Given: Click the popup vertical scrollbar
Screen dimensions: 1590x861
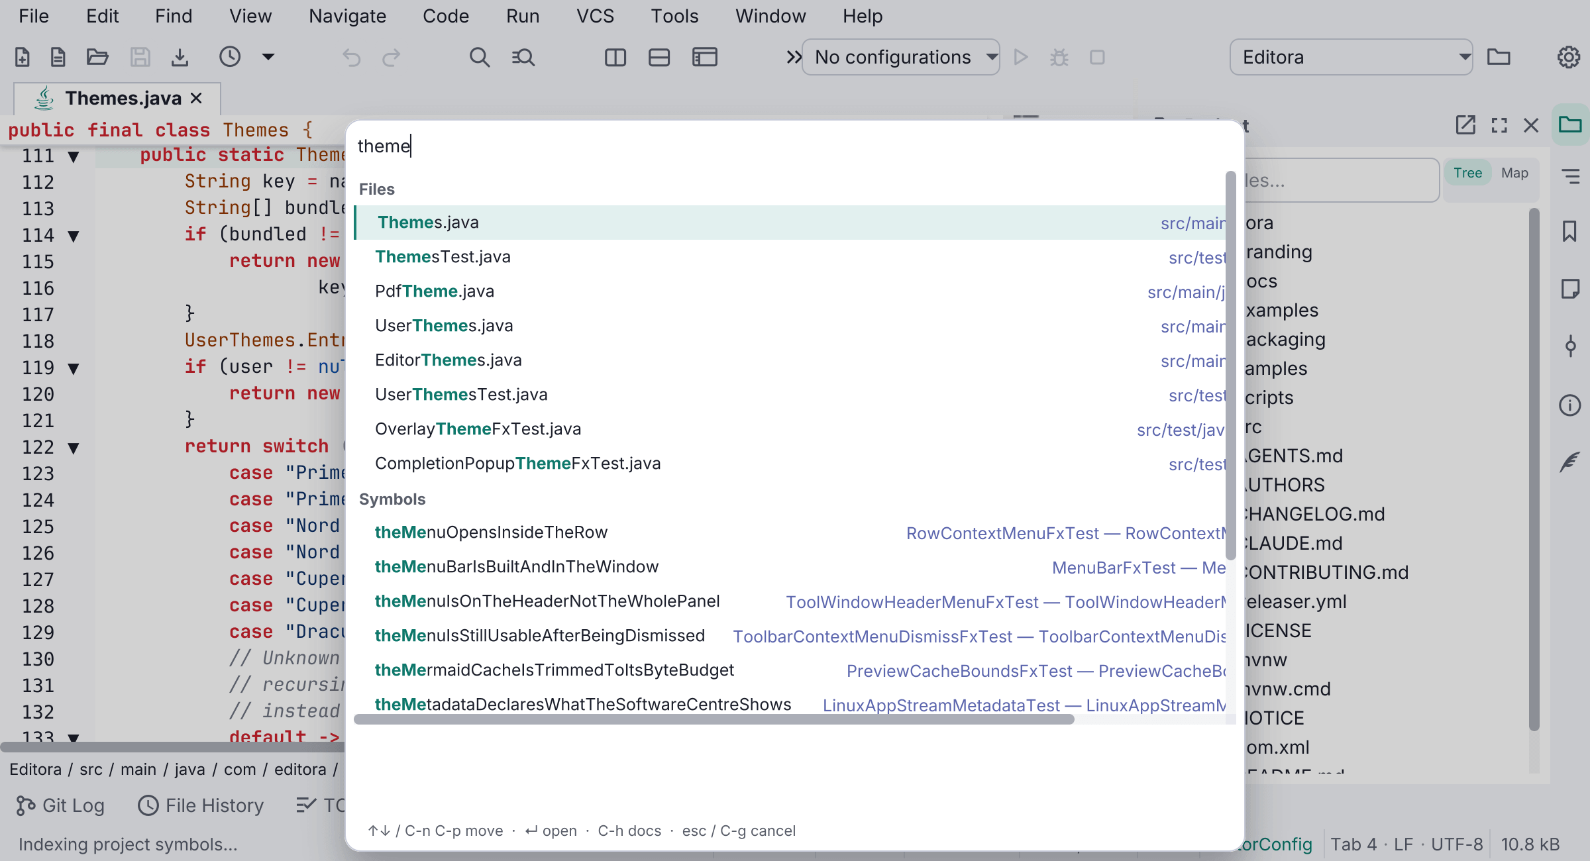Looking at the screenshot, I should pyautogui.click(x=1231, y=366).
